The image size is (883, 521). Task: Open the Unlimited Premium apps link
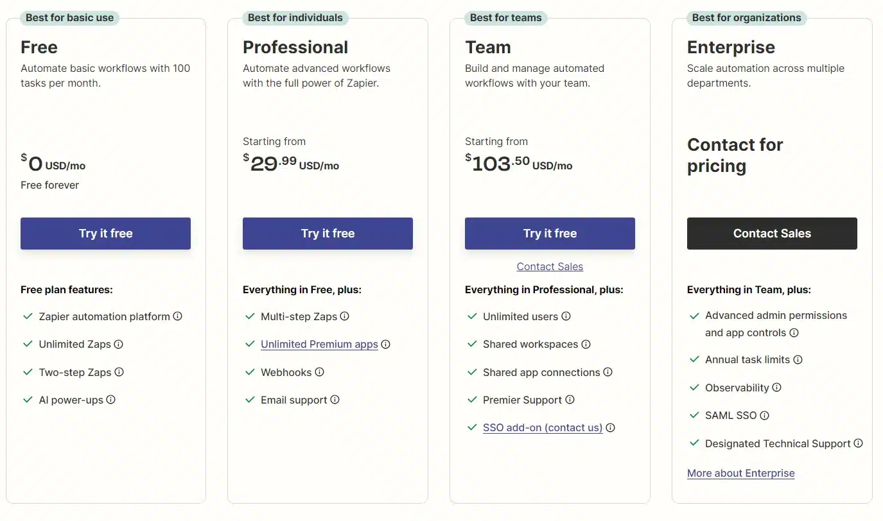pyautogui.click(x=319, y=344)
